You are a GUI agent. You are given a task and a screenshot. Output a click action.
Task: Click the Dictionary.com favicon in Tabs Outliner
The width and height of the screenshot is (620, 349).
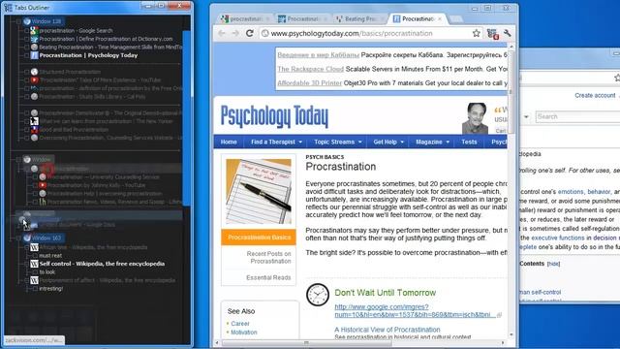35,39
